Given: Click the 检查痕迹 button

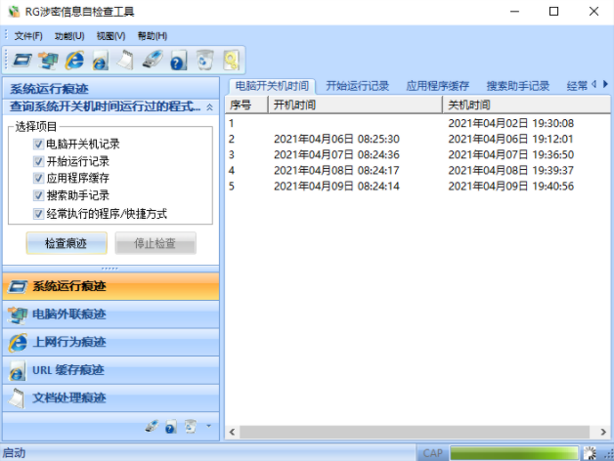Looking at the screenshot, I should coord(66,244).
